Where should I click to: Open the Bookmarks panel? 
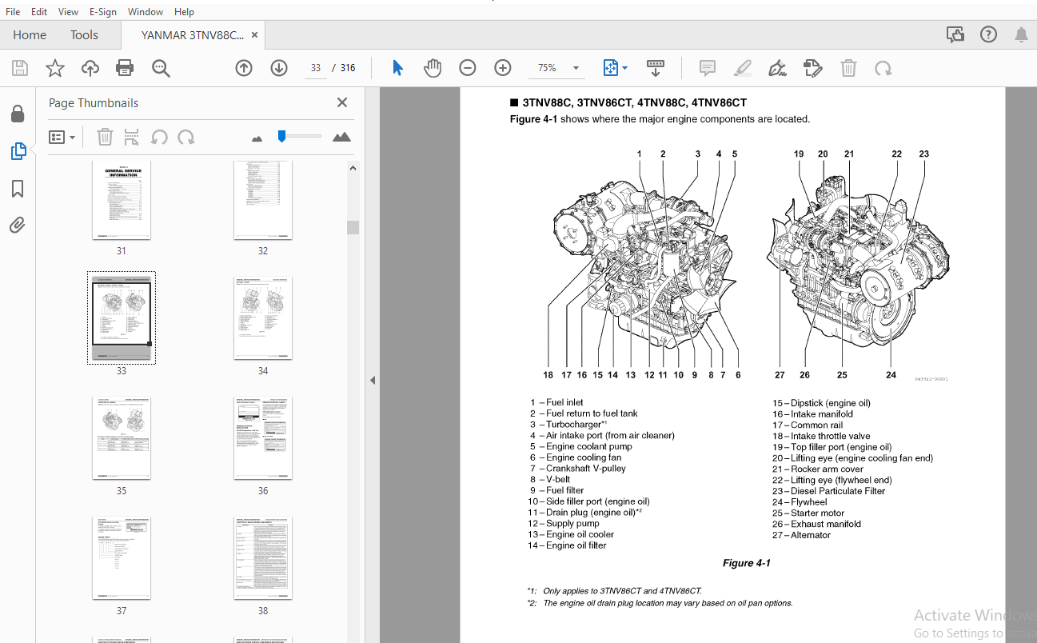coord(18,189)
